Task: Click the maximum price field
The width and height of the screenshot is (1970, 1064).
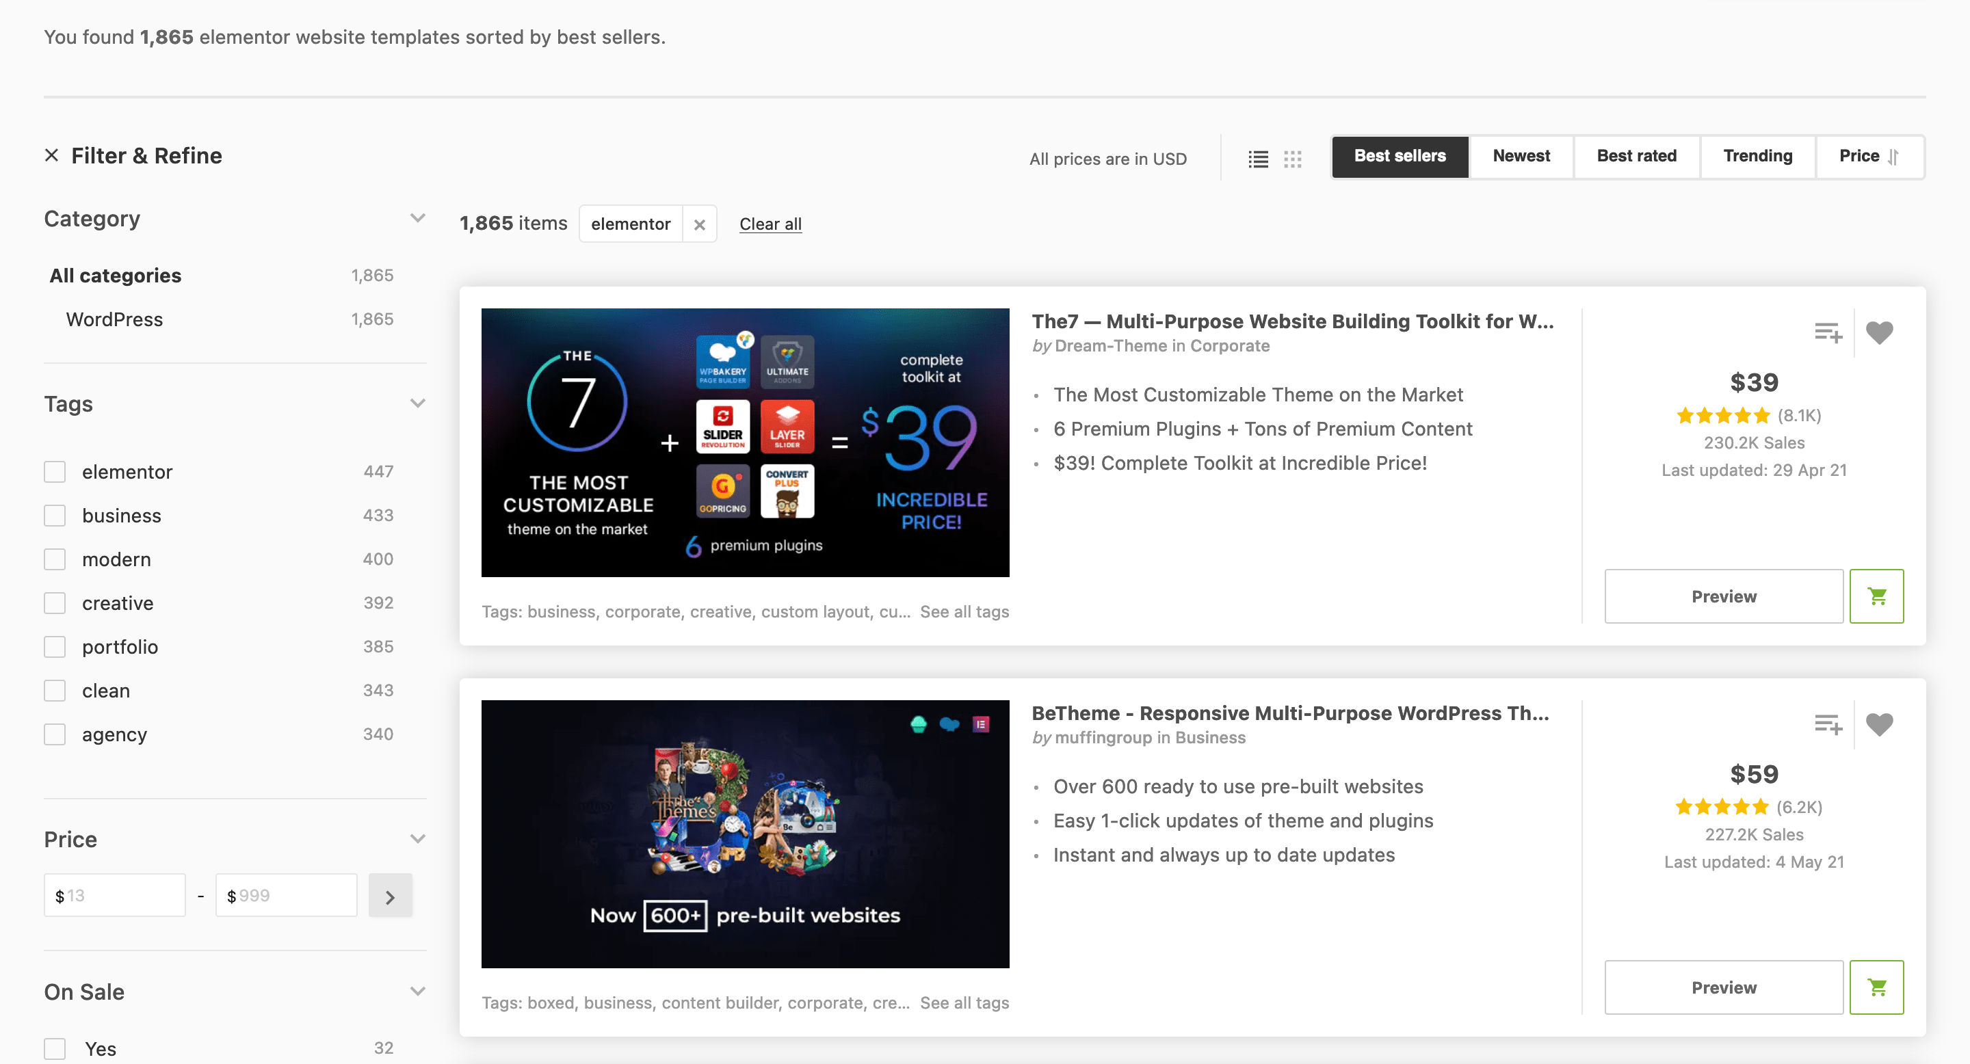Action: coord(286,896)
